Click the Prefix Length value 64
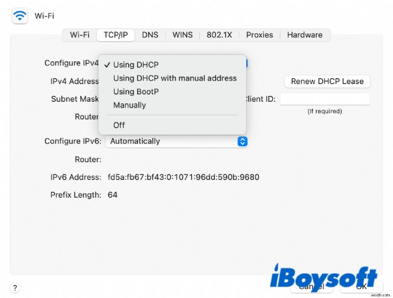The width and height of the screenshot is (393, 298). (x=112, y=195)
